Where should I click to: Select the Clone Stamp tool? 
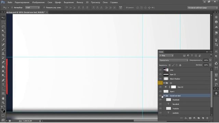tap(3, 53)
